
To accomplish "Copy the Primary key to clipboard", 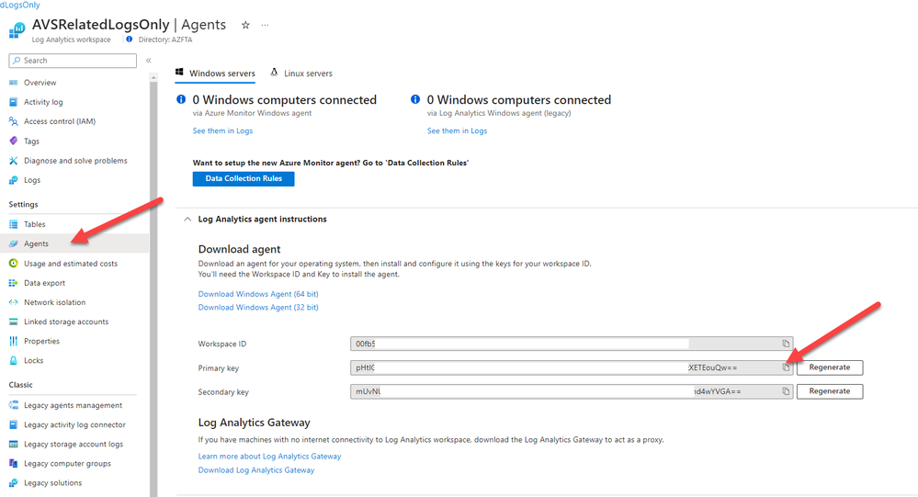I will pos(786,367).
